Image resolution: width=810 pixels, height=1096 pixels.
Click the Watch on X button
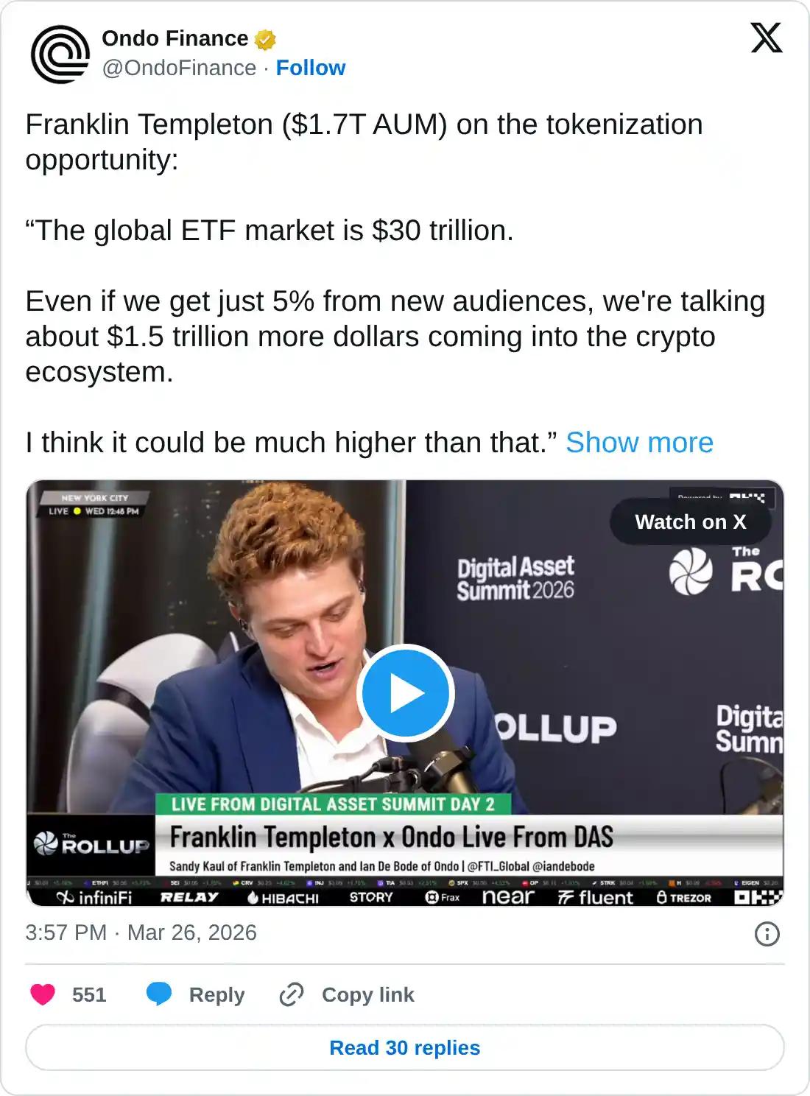coord(690,523)
